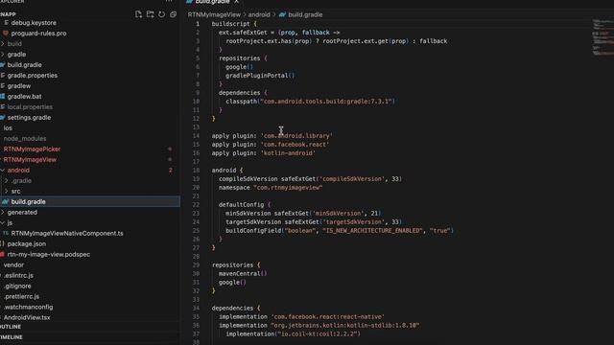Expand the generated folder
614x345 pixels.
click(x=22, y=213)
